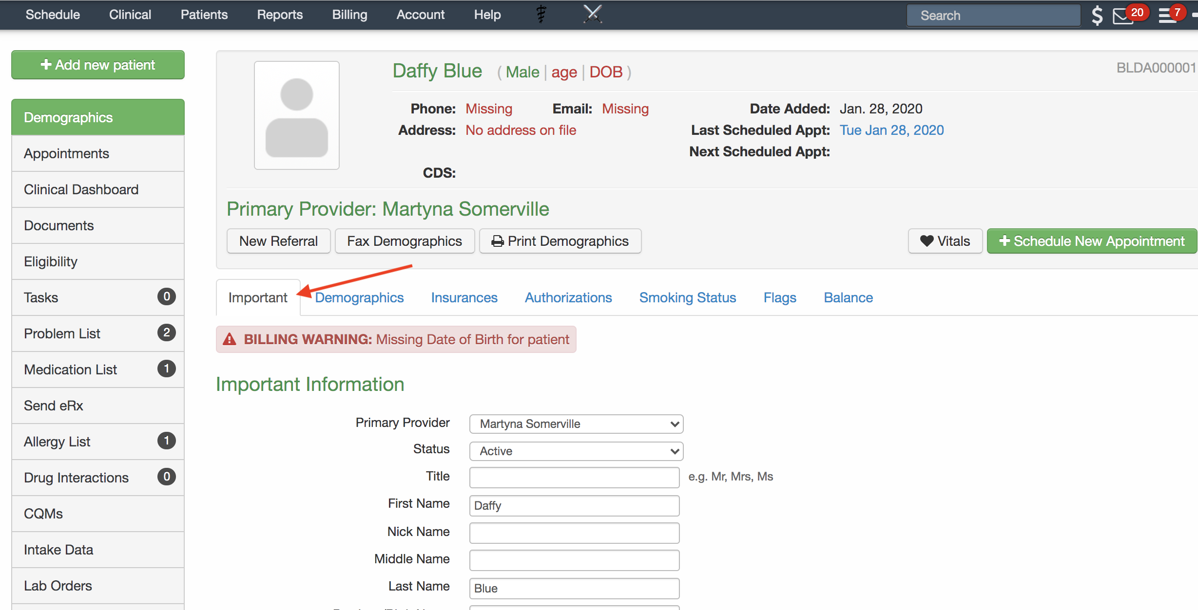
Task: Switch to the Insurances tab
Action: 464,297
